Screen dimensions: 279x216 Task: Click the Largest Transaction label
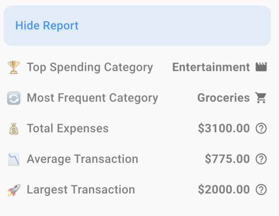pyautogui.click(x=81, y=190)
